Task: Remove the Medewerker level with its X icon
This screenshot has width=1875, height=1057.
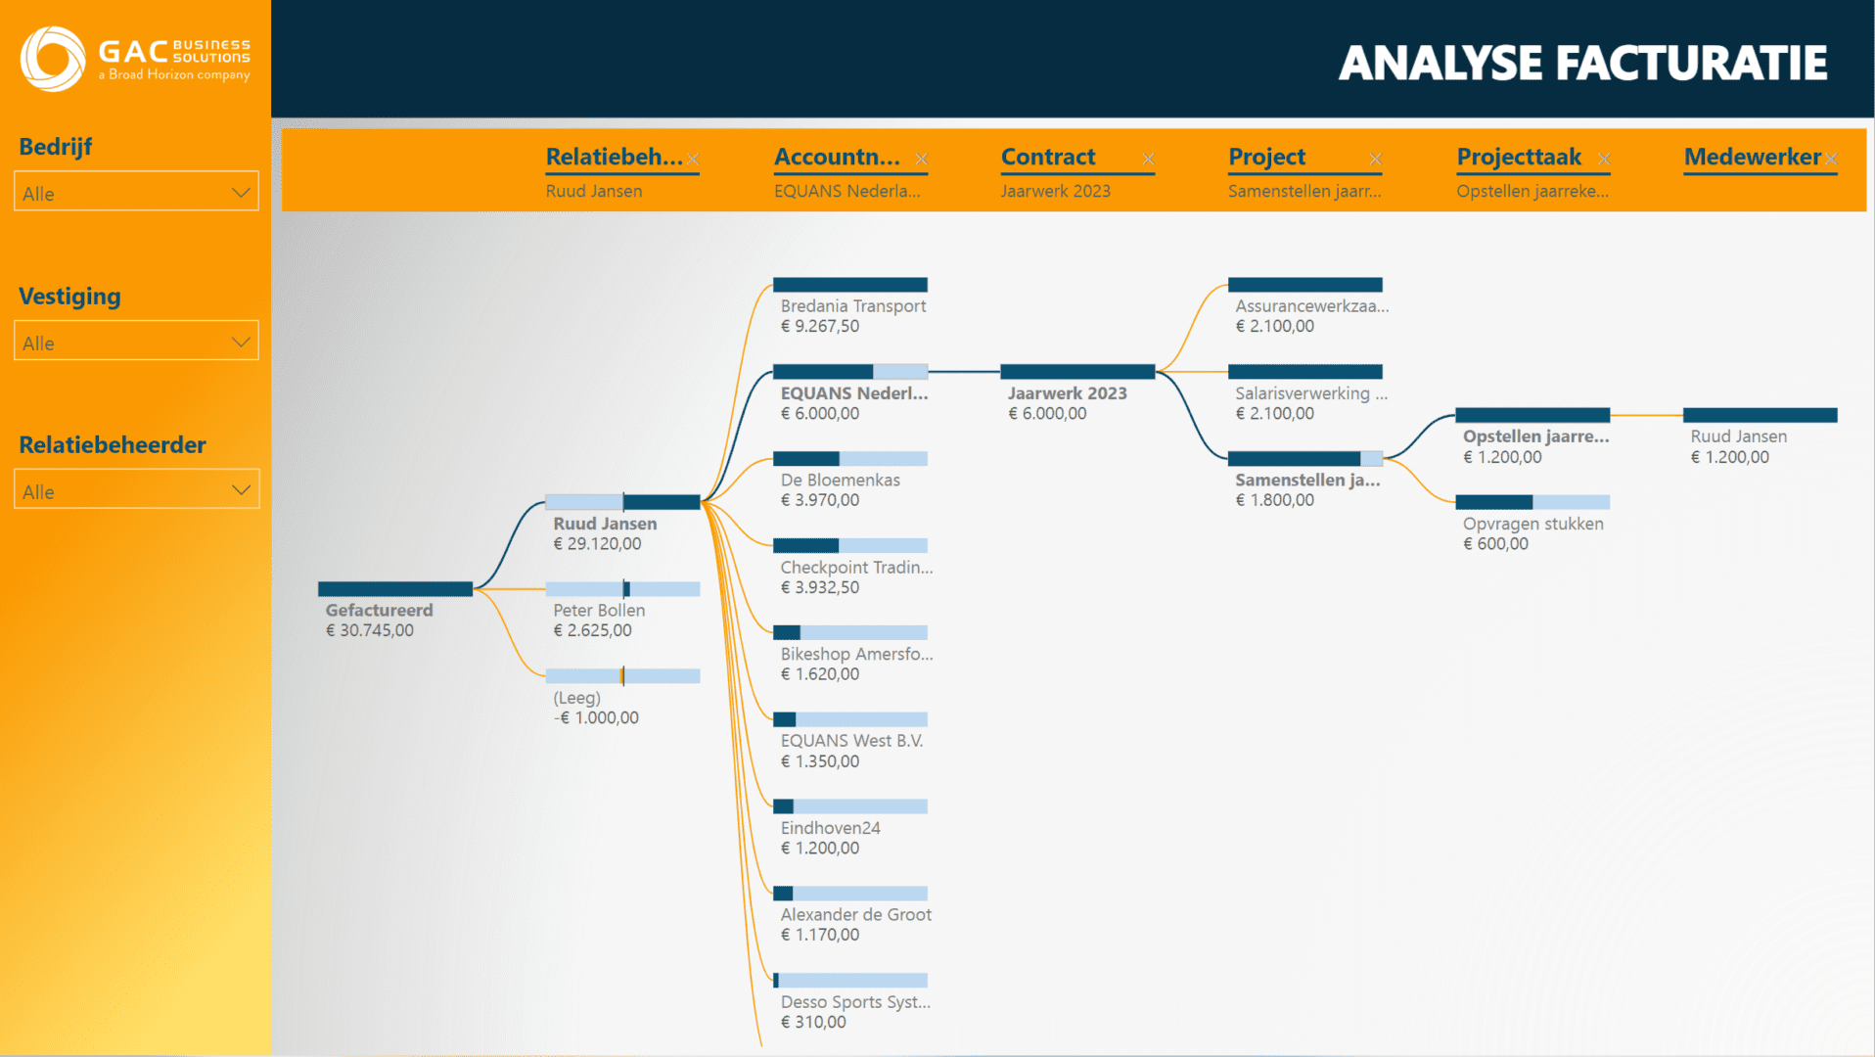Action: coord(1831,159)
